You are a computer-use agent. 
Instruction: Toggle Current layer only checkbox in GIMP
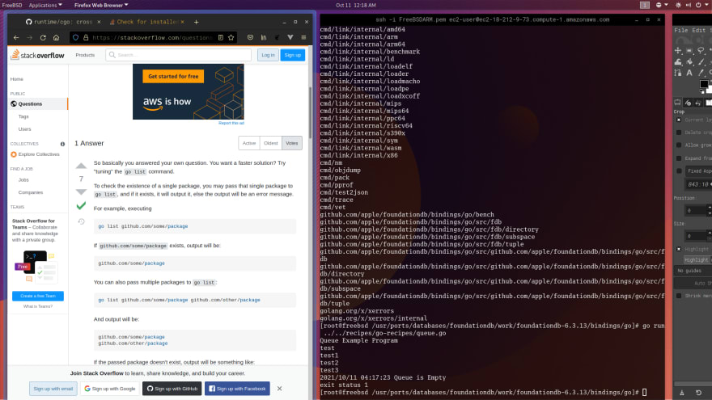pyautogui.click(x=679, y=120)
